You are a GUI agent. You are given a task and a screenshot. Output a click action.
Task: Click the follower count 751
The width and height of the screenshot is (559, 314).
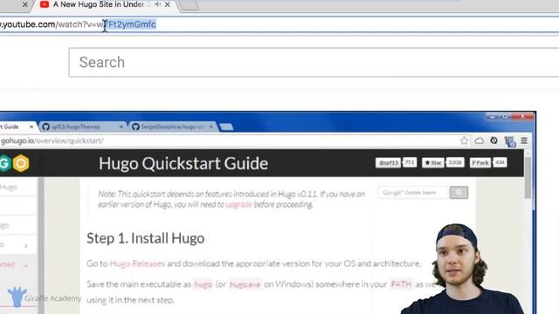[x=410, y=163]
